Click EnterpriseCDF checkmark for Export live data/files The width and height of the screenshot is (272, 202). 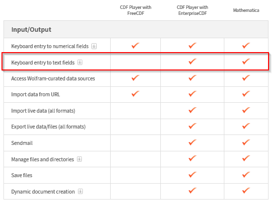coord(193,126)
